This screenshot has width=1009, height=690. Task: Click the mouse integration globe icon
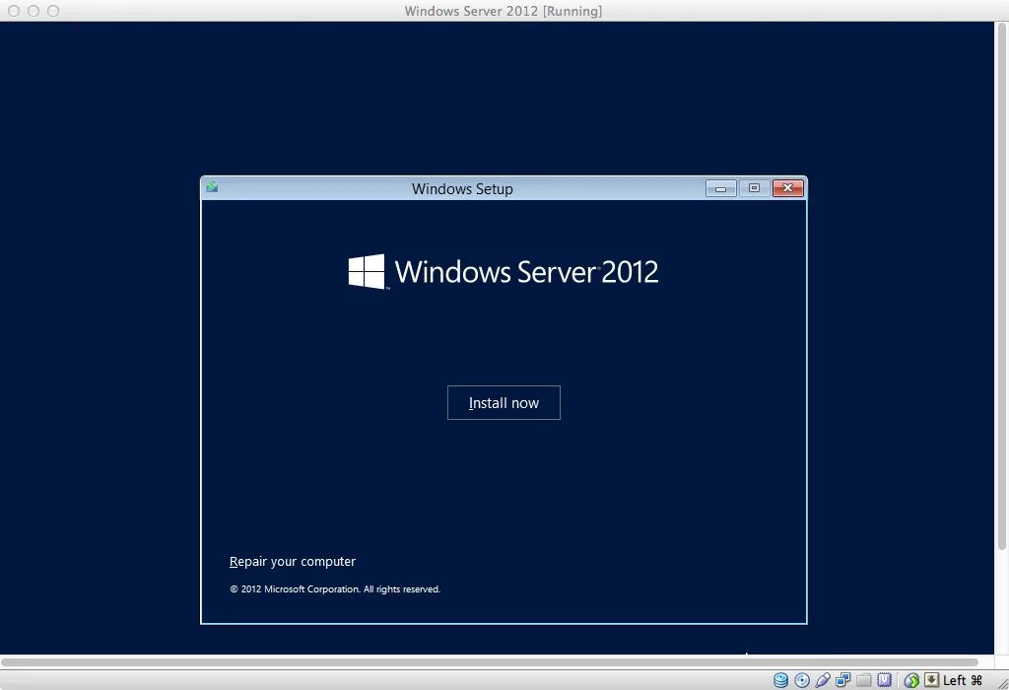[911, 680]
